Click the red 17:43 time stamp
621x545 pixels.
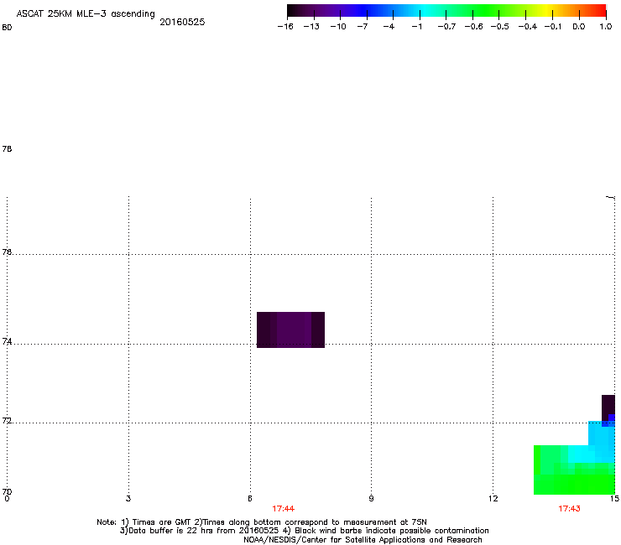click(569, 509)
